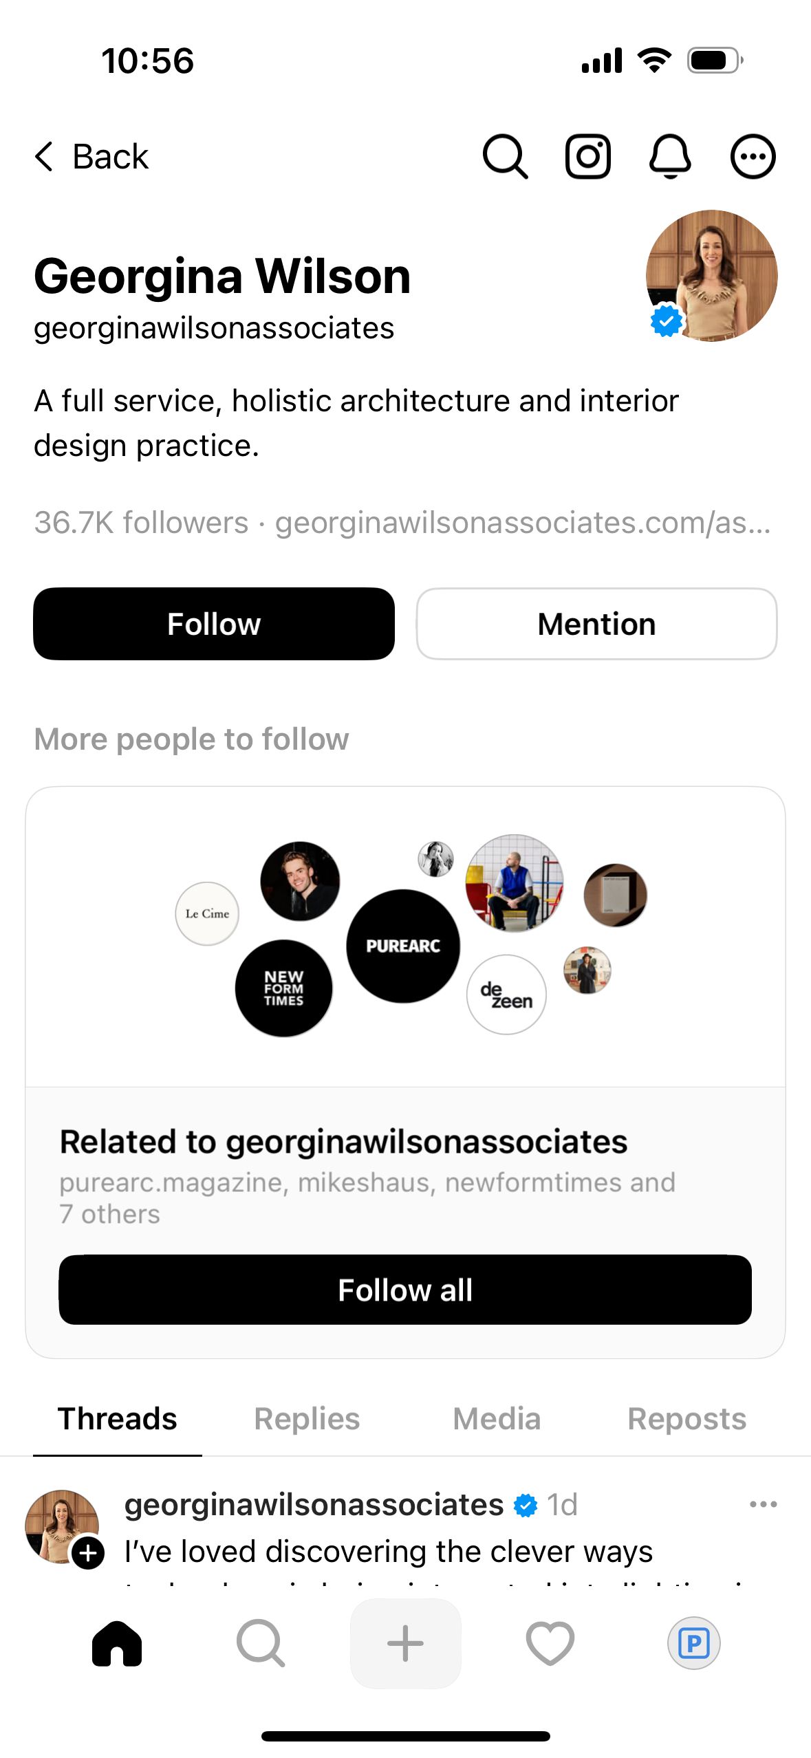This screenshot has width=811, height=1758.
Task: Open the post's three-dot options menu
Action: [x=763, y=1505]
